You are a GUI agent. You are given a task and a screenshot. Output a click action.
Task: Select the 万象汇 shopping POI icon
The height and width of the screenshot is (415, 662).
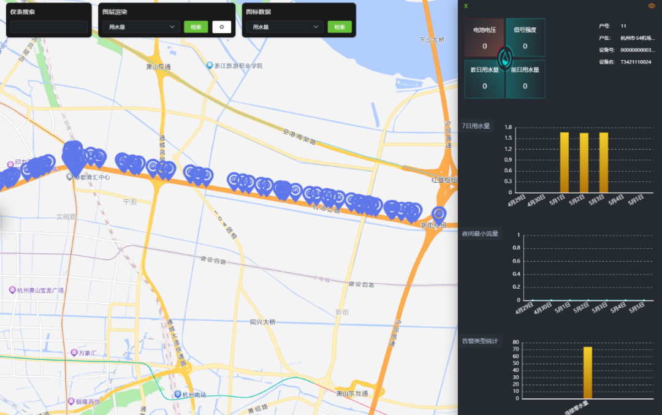(x=74, y=352)
